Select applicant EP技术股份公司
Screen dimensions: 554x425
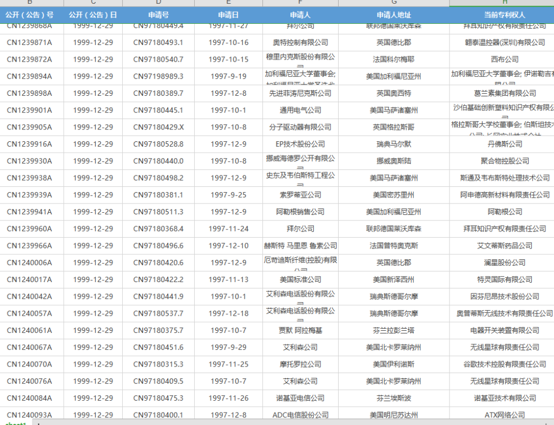coord(300,144)
